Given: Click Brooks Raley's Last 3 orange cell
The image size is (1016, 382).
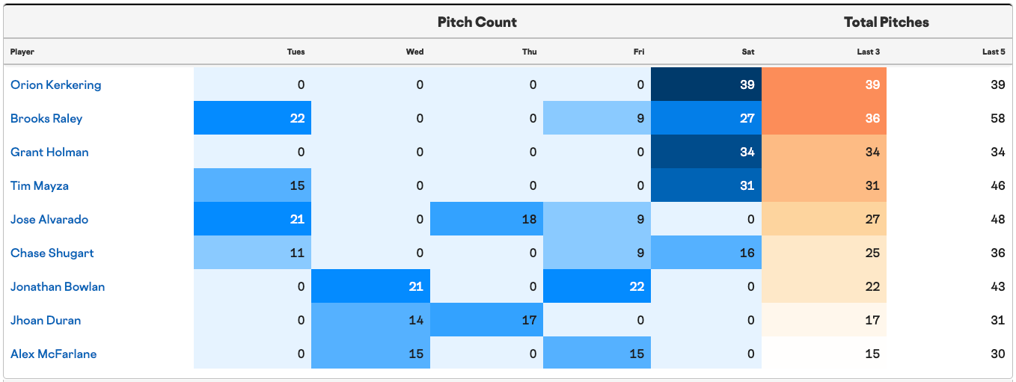Looking at the screenshot, I should (824, 118).
